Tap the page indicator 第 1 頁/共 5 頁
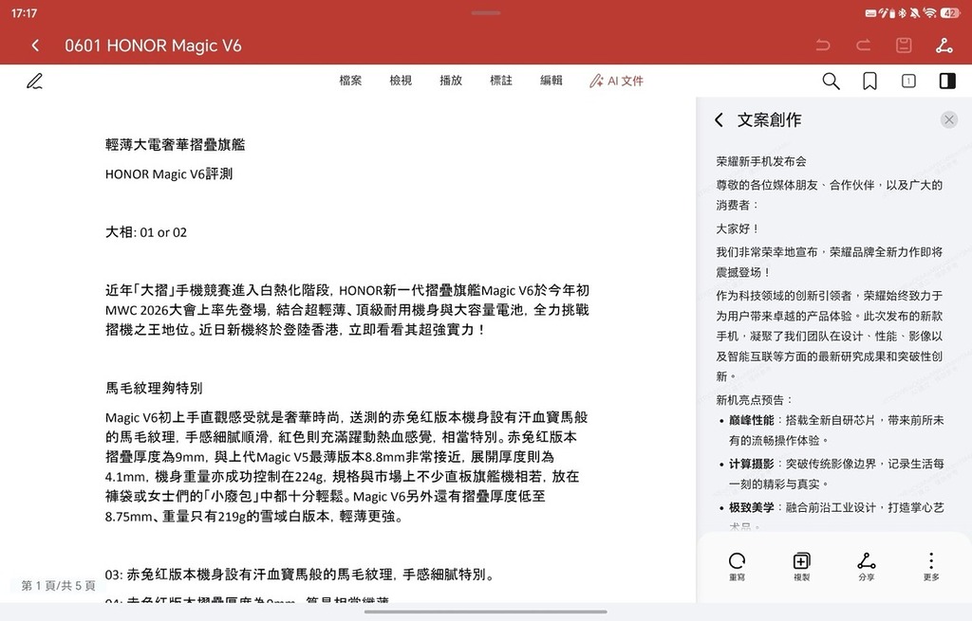 click(x=58, y=585)
